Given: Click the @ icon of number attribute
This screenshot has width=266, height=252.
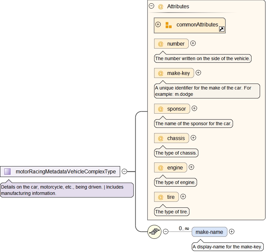Looking at the screenshot, I should (161, 44).
